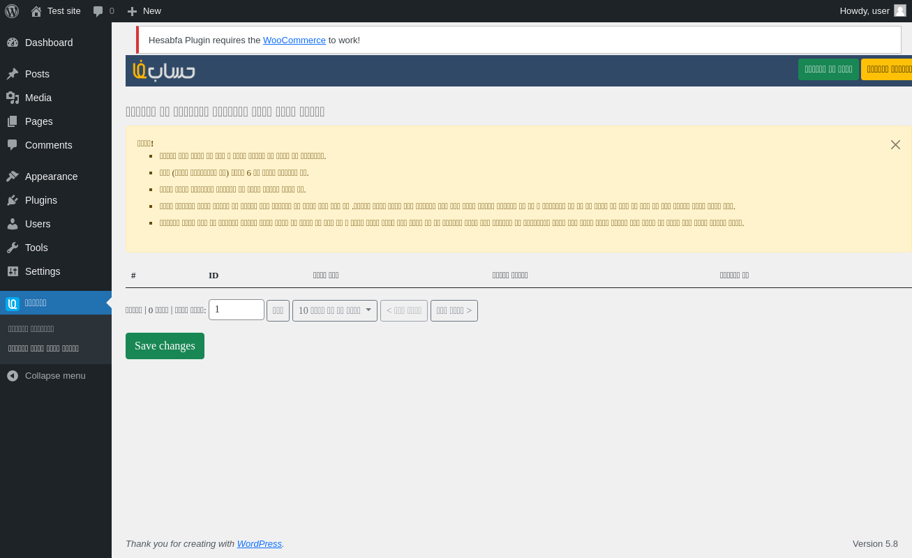Click the Plugins plug icon
Screen dimensions: 912x558
pyautogui.click(x=13, y=200)
